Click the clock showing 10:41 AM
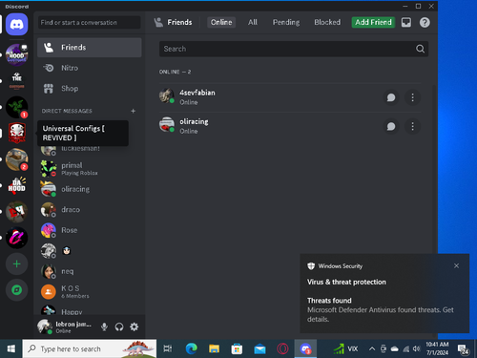Screen dimensions: 477x358 click(437, 348)
